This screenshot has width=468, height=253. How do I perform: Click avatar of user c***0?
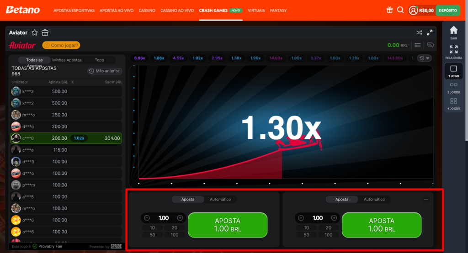(16, 138)
